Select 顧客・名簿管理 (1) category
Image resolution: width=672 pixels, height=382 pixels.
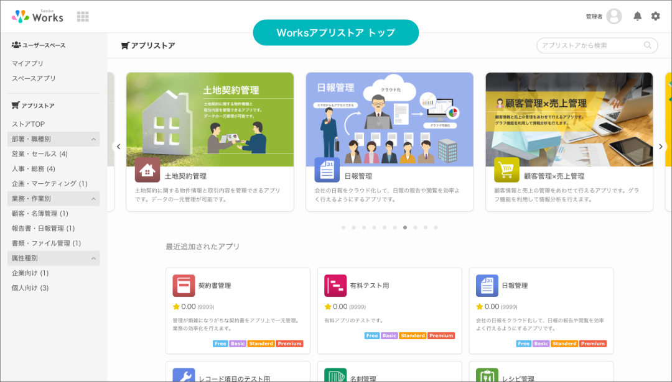coord(40,214)
